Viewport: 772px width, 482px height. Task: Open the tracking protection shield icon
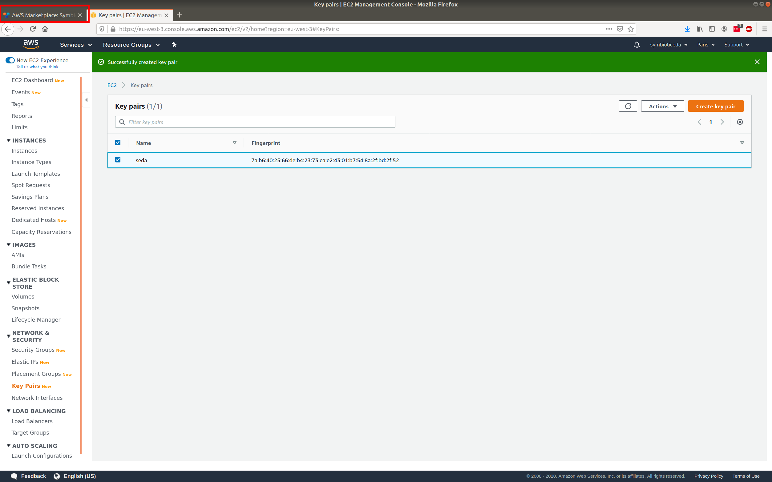pos(102,29)
